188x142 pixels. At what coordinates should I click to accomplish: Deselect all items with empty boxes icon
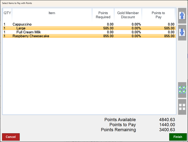(x=182, y=107)
